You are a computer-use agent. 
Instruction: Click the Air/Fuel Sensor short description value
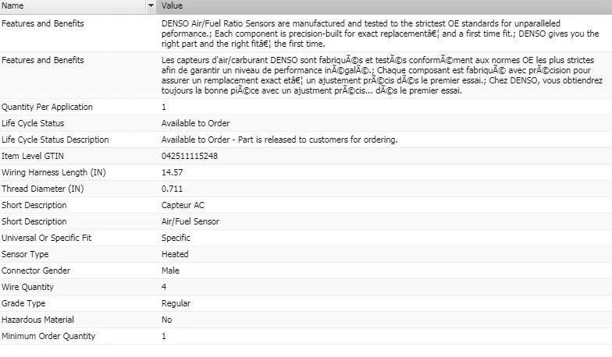click(x=190, y=221)
